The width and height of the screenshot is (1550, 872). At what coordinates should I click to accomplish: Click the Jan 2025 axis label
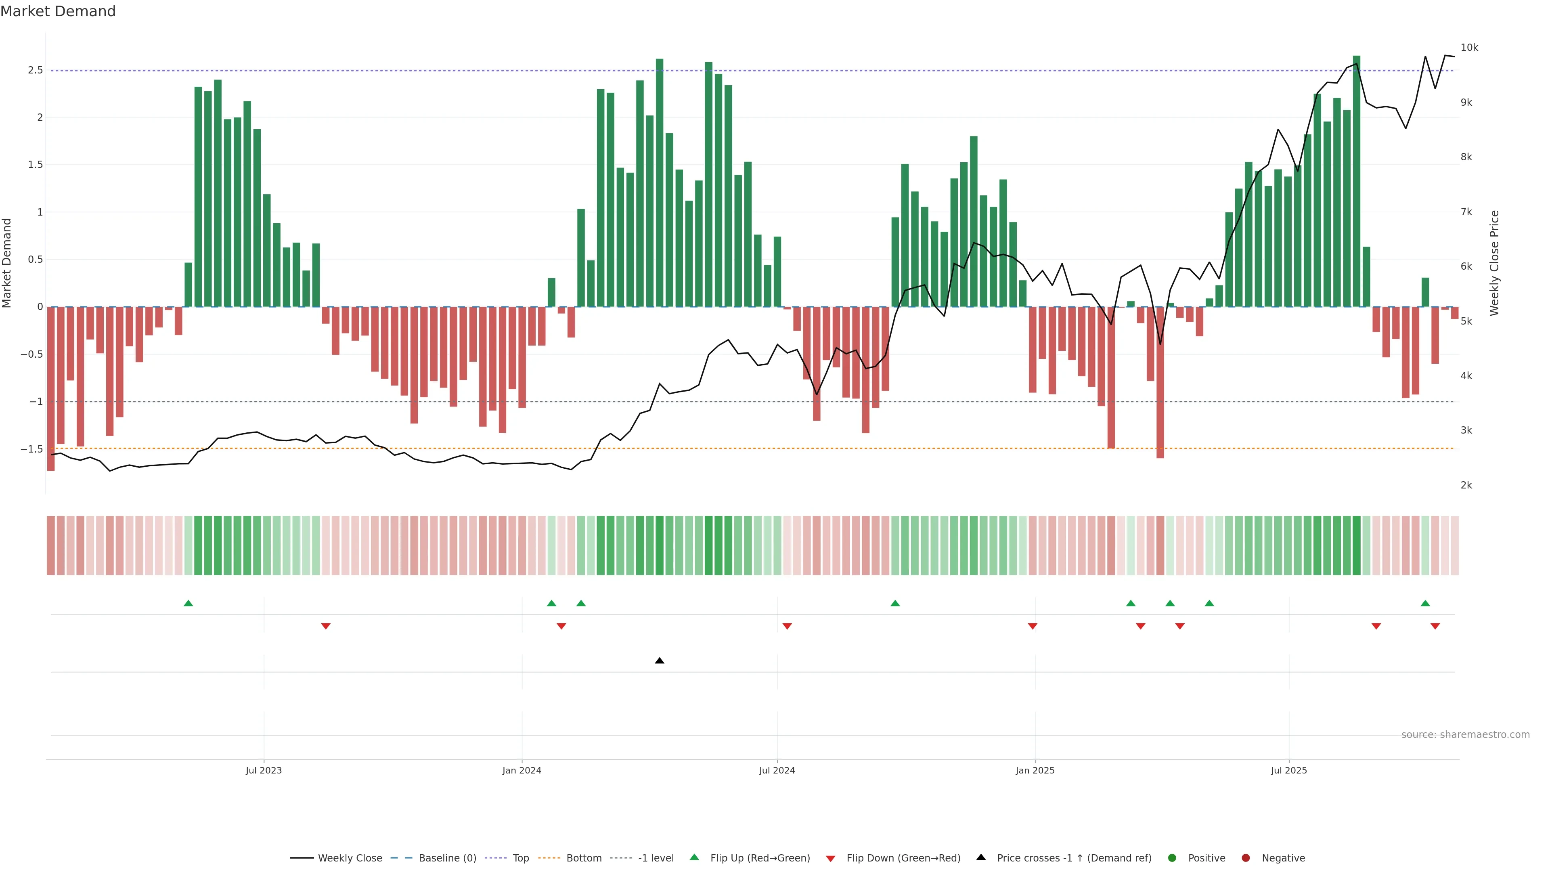pos(1035,770)
